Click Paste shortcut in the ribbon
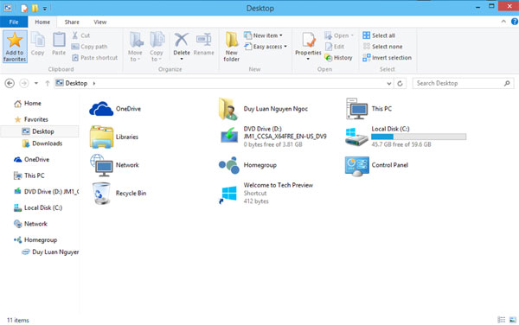This screenshot has width=519, height=325. click(95, 58)
